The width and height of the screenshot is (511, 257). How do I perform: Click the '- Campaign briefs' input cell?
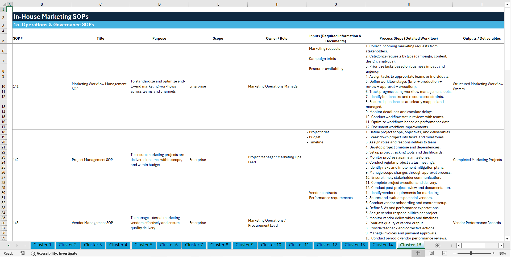(x=335, y=59)
